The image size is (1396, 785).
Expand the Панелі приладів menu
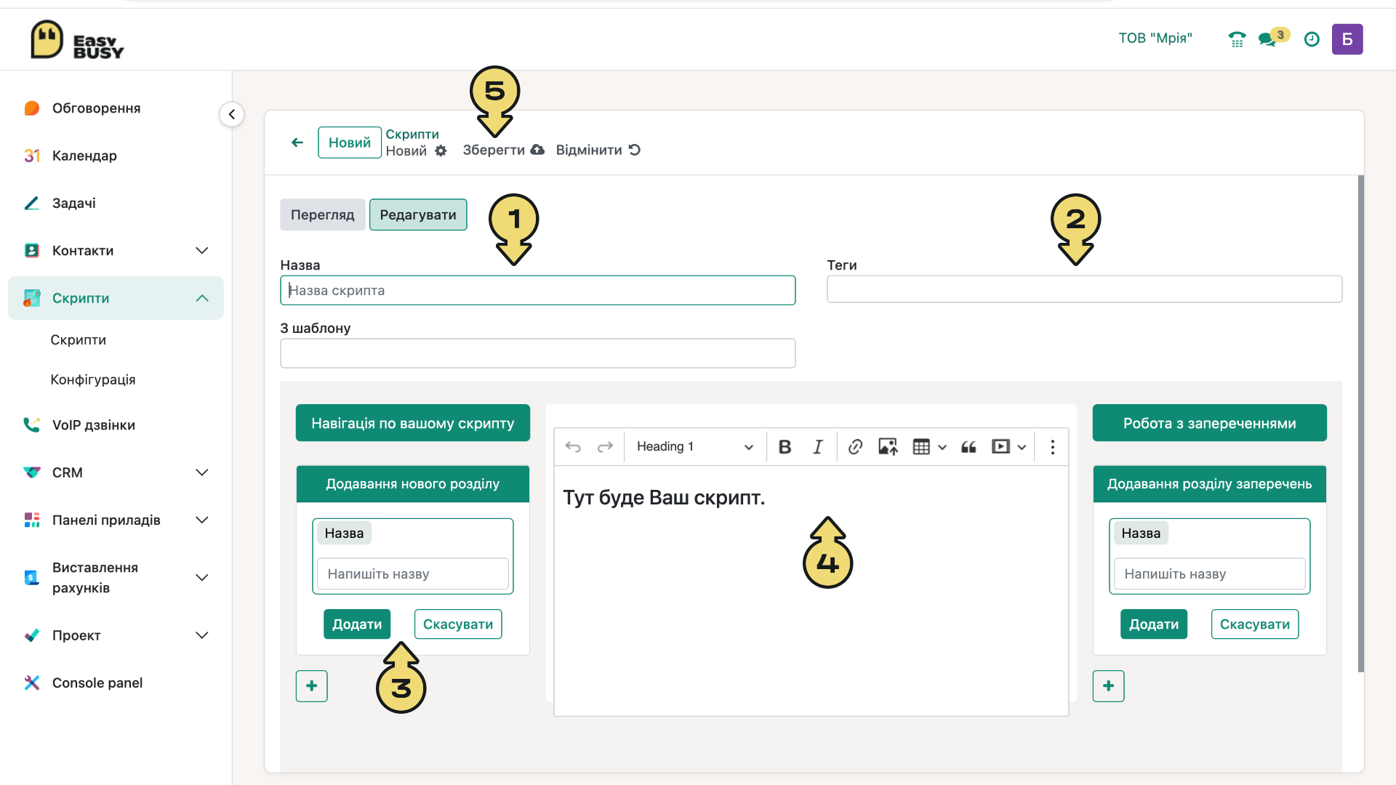pos(202,520)
